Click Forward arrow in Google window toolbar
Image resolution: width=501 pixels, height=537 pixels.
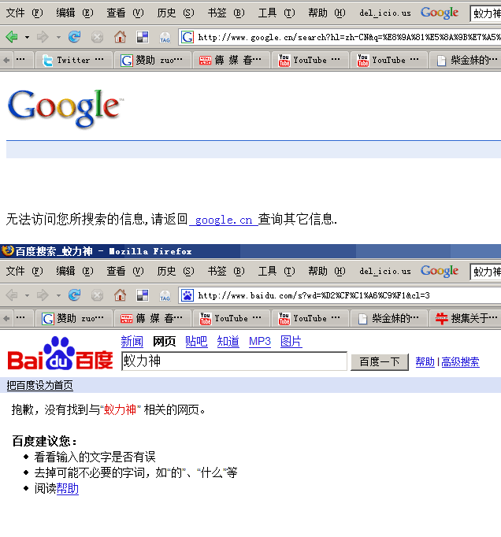43,37
